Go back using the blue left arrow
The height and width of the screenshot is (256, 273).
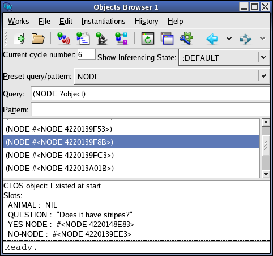click(x=212, y=39)
